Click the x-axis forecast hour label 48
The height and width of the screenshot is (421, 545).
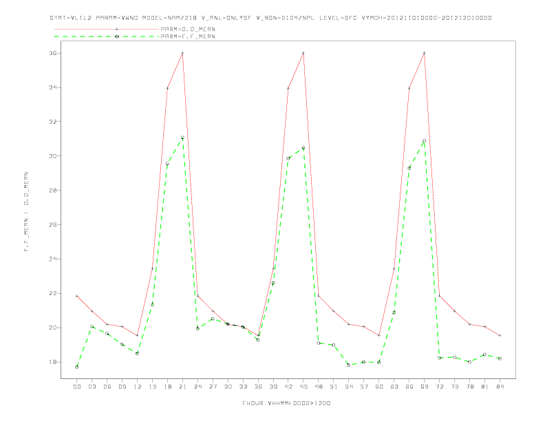click(319, 387)
